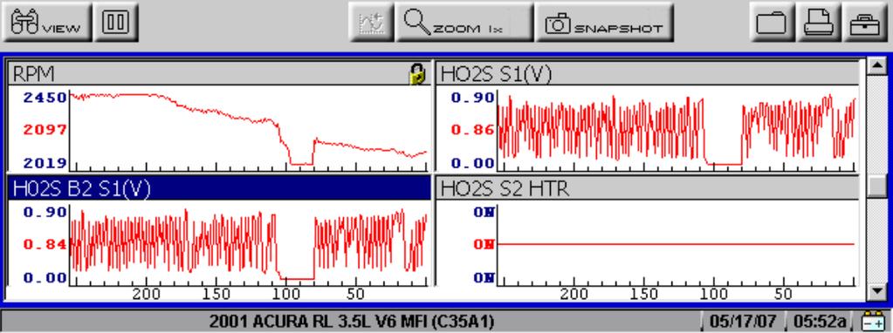Select the H02S B2 S1(V) graph header
This screenshot has height=333, width=893.
tap(219, 188)
